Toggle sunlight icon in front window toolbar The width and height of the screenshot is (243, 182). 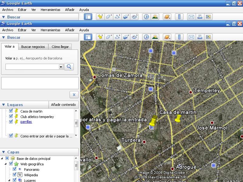(155, 37)
